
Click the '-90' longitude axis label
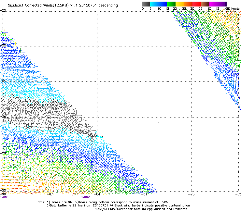(3, 194)
